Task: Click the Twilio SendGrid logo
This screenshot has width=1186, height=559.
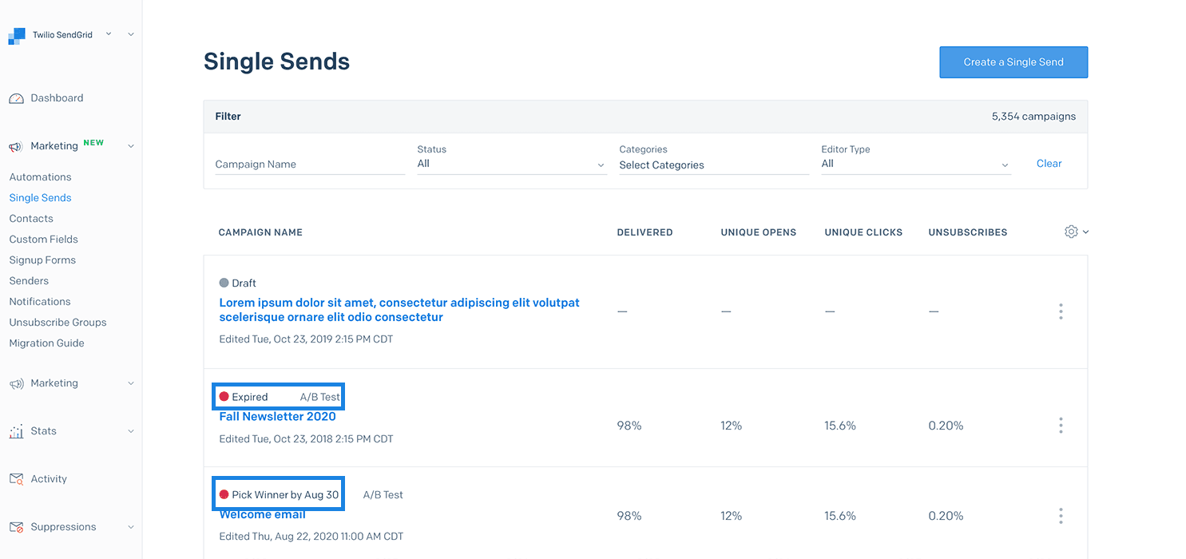Action: [14, 34]
